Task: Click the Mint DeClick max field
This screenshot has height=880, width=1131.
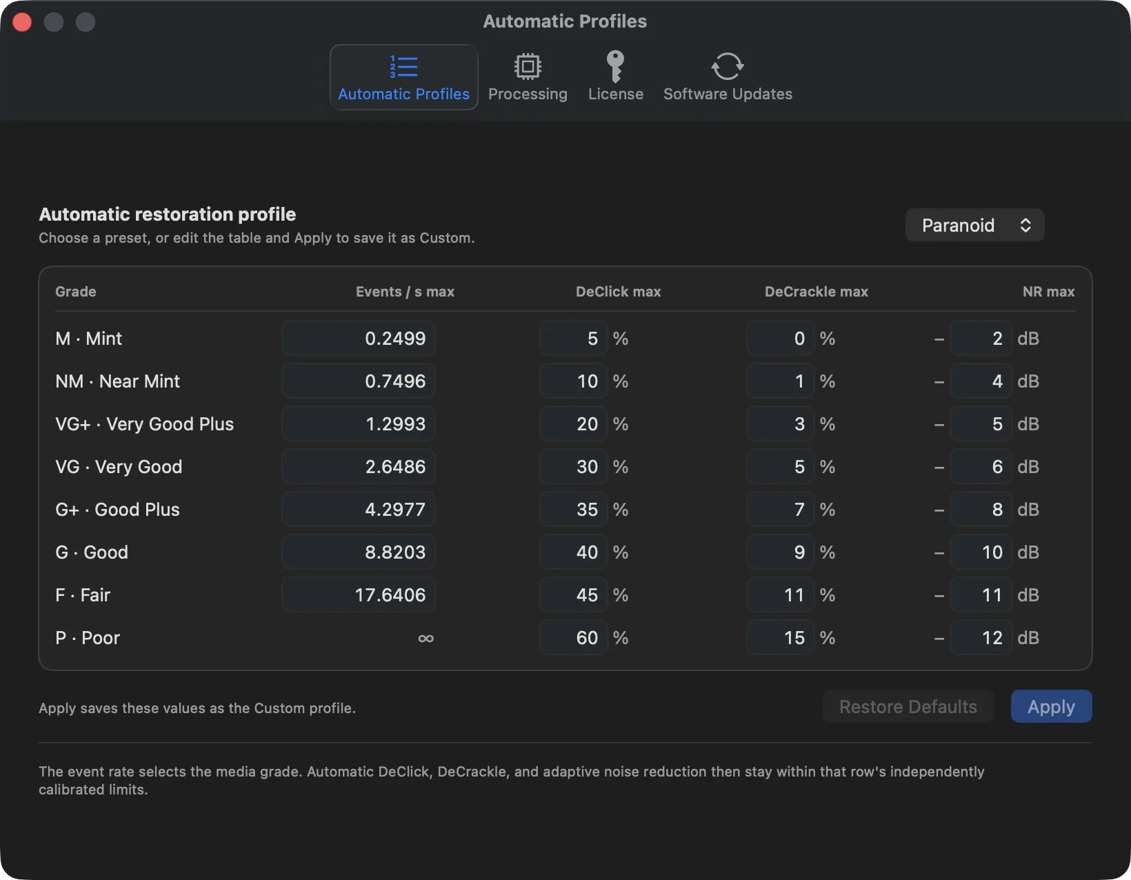Action: pyautogui.click(x=573, y=338)
